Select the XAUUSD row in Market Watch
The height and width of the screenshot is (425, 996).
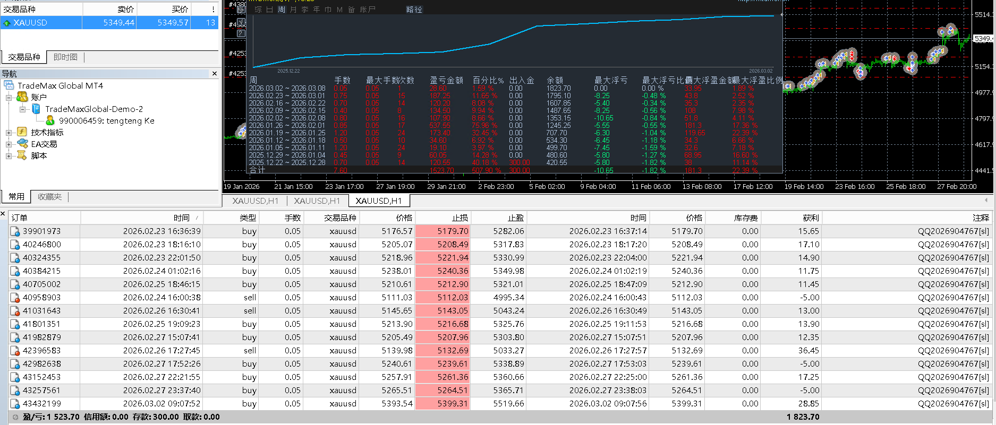(x=109, y=23)
